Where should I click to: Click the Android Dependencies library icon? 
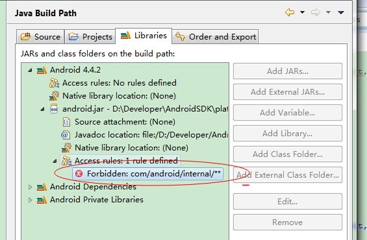tap(42, 187)
